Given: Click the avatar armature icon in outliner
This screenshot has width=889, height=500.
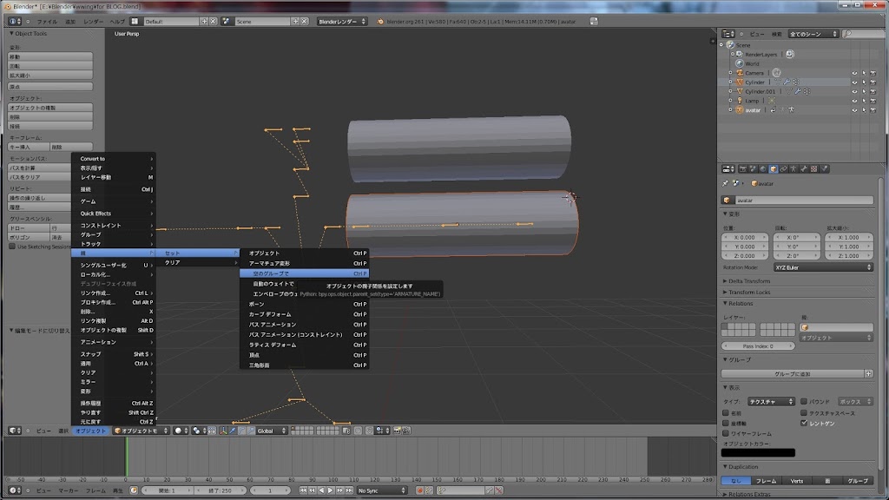Looking at the screenshot, I should click(739, 110).
